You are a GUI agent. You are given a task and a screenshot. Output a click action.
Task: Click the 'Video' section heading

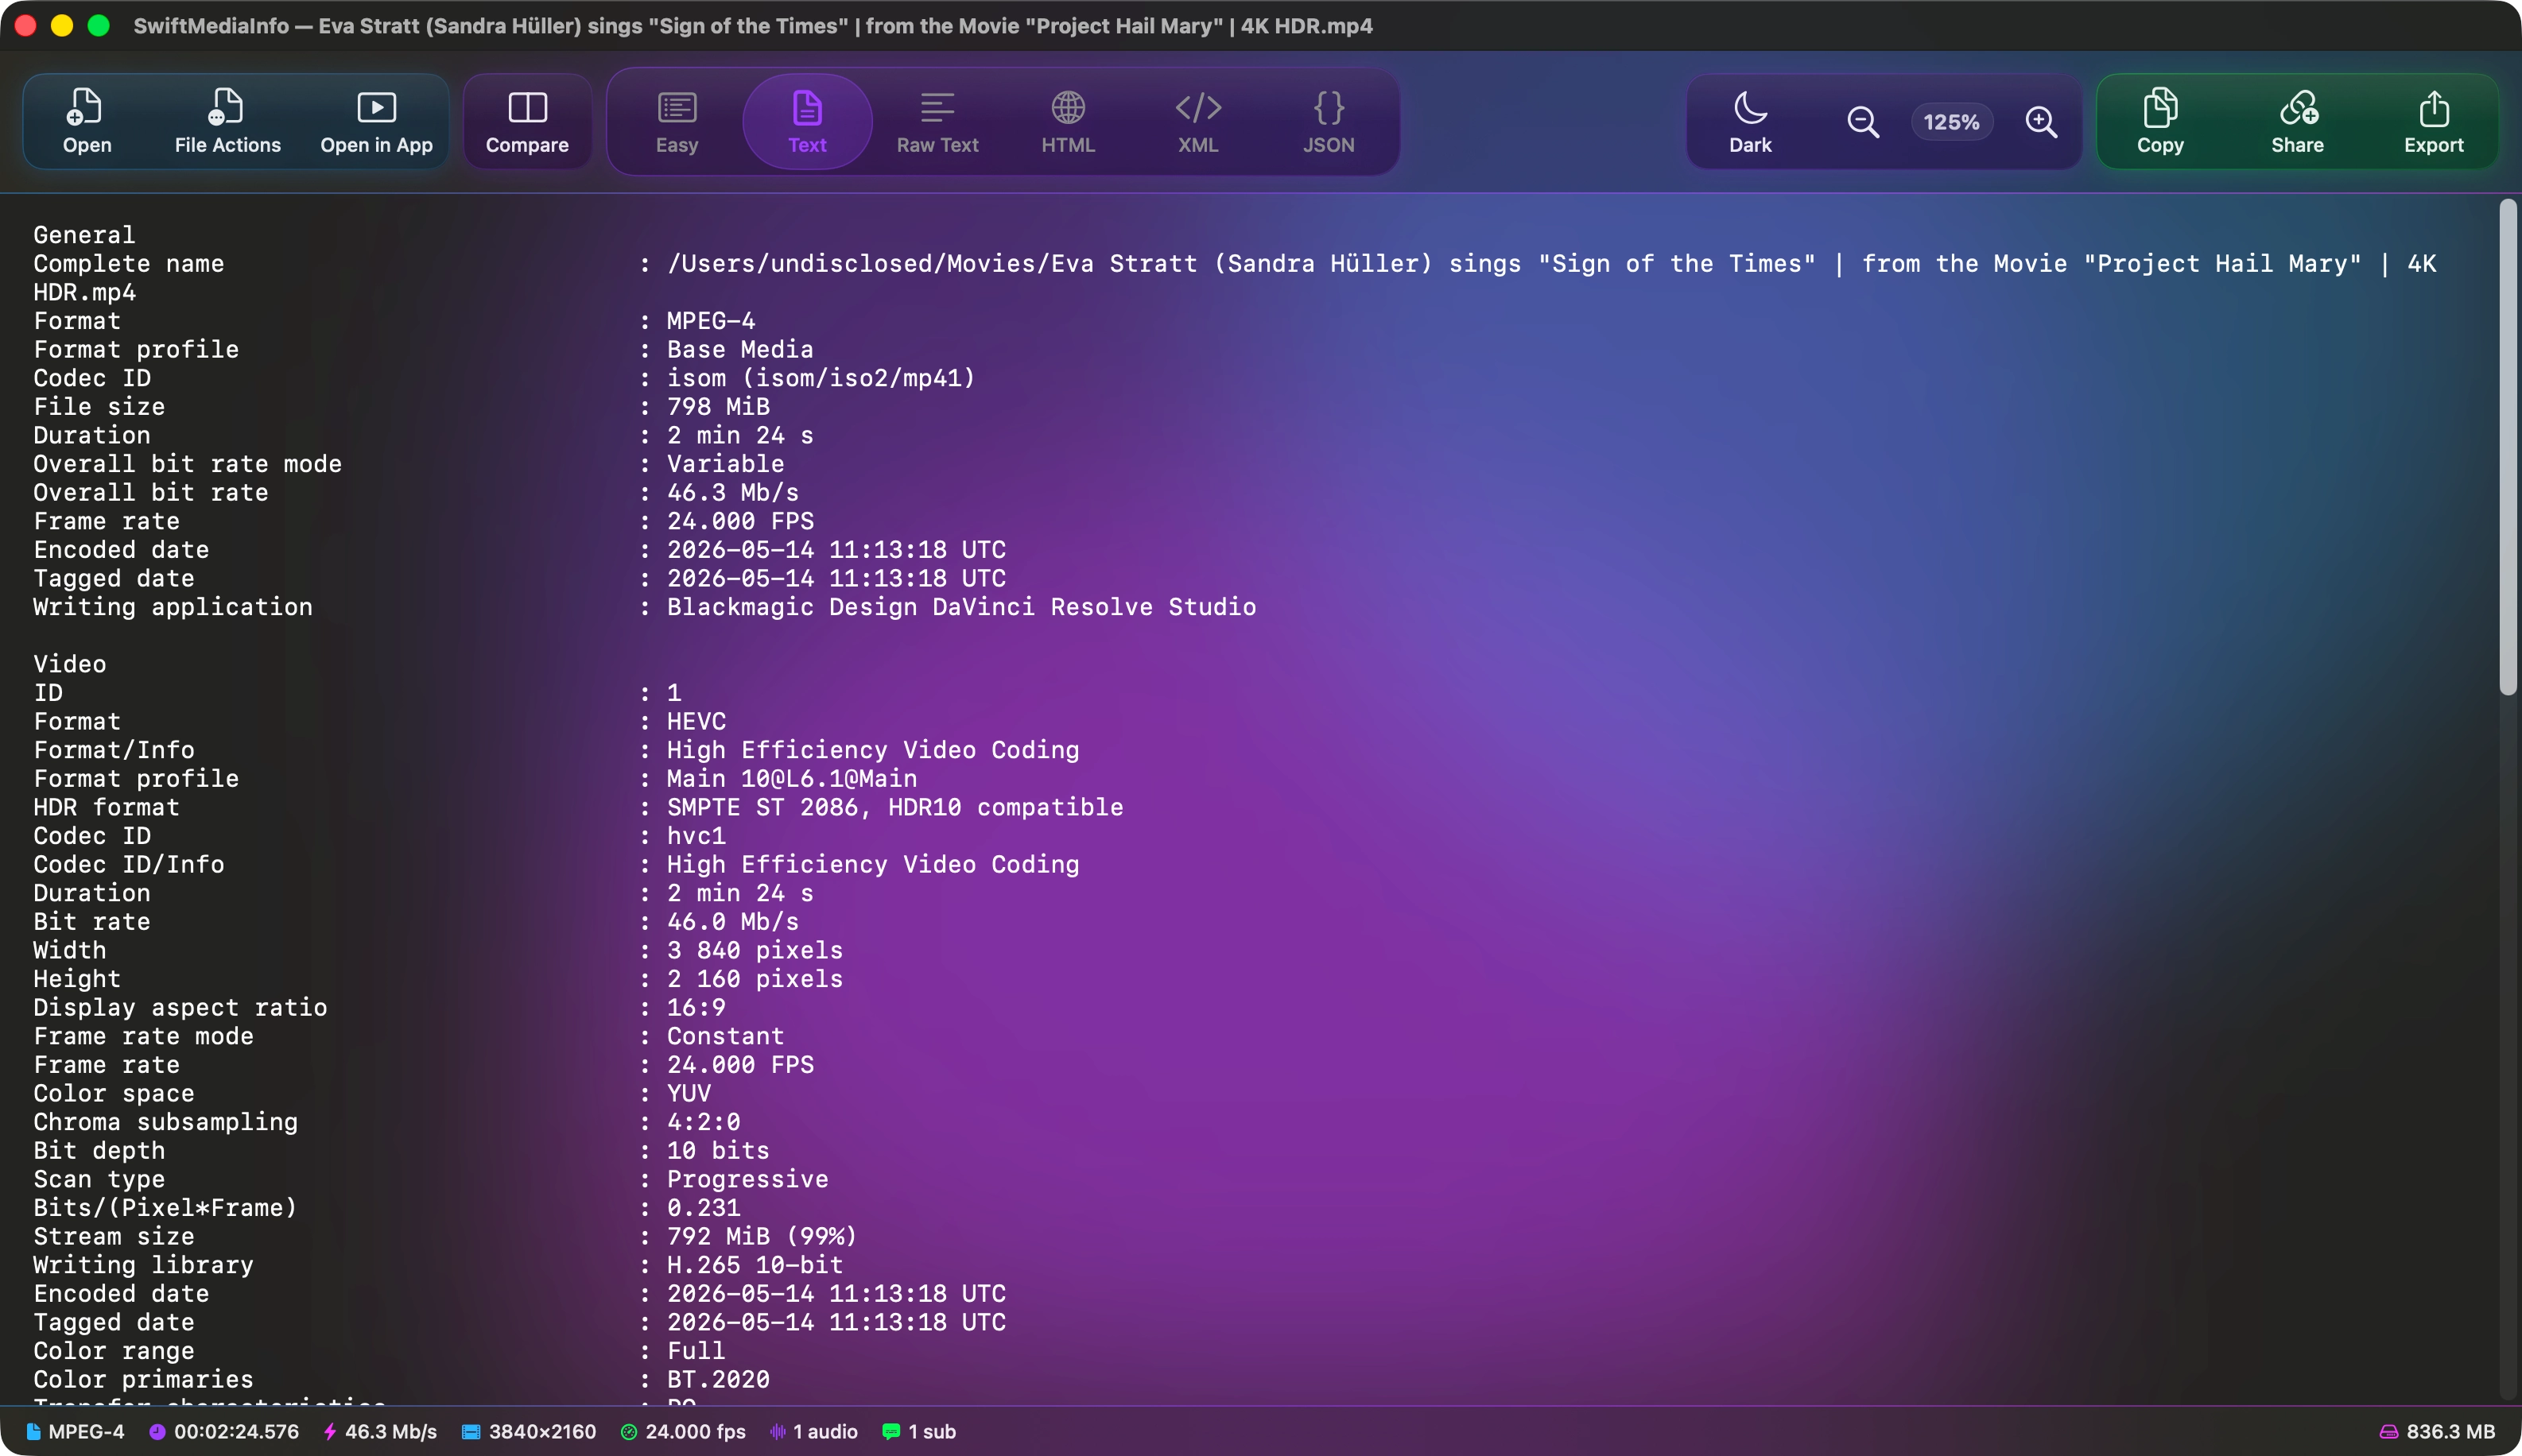pos(70,664)
